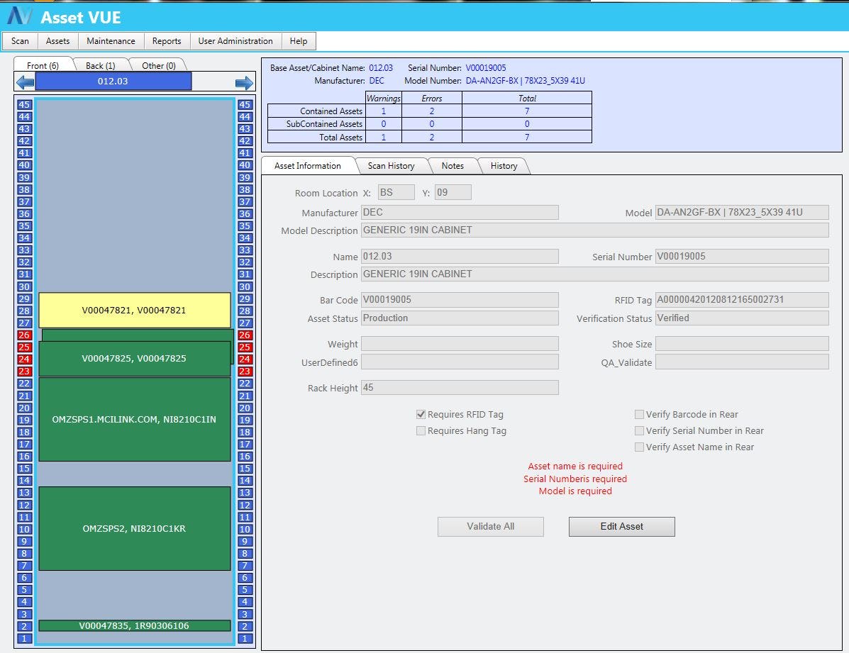Enable Requires Hang Tag
The height and width of the screenshot is (653, 849).
[x=421, y=430]
